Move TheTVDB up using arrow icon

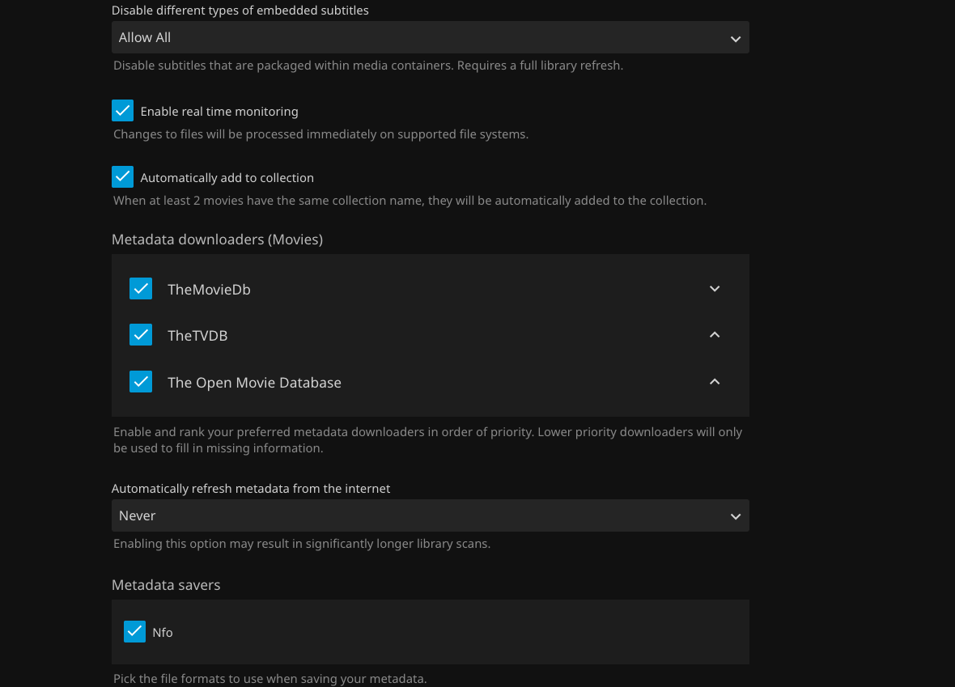714,335
